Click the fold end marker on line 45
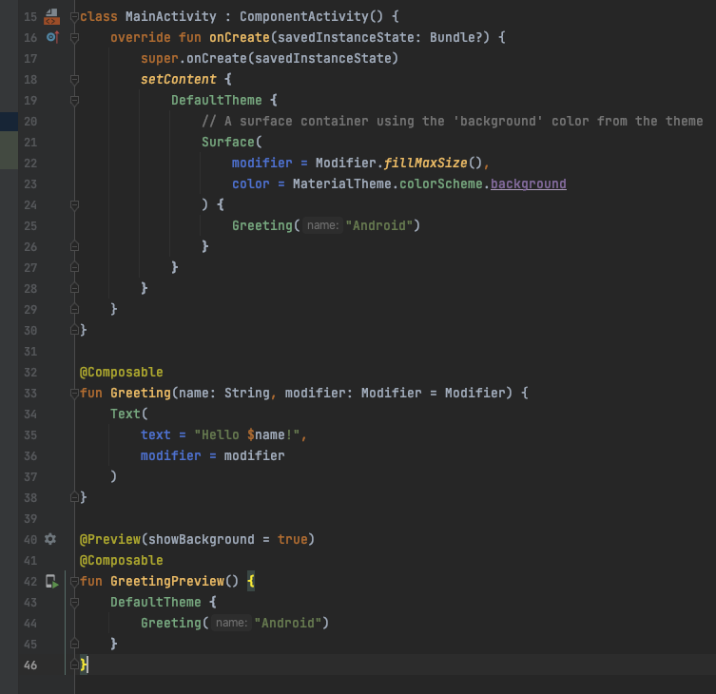 (74, 644)
